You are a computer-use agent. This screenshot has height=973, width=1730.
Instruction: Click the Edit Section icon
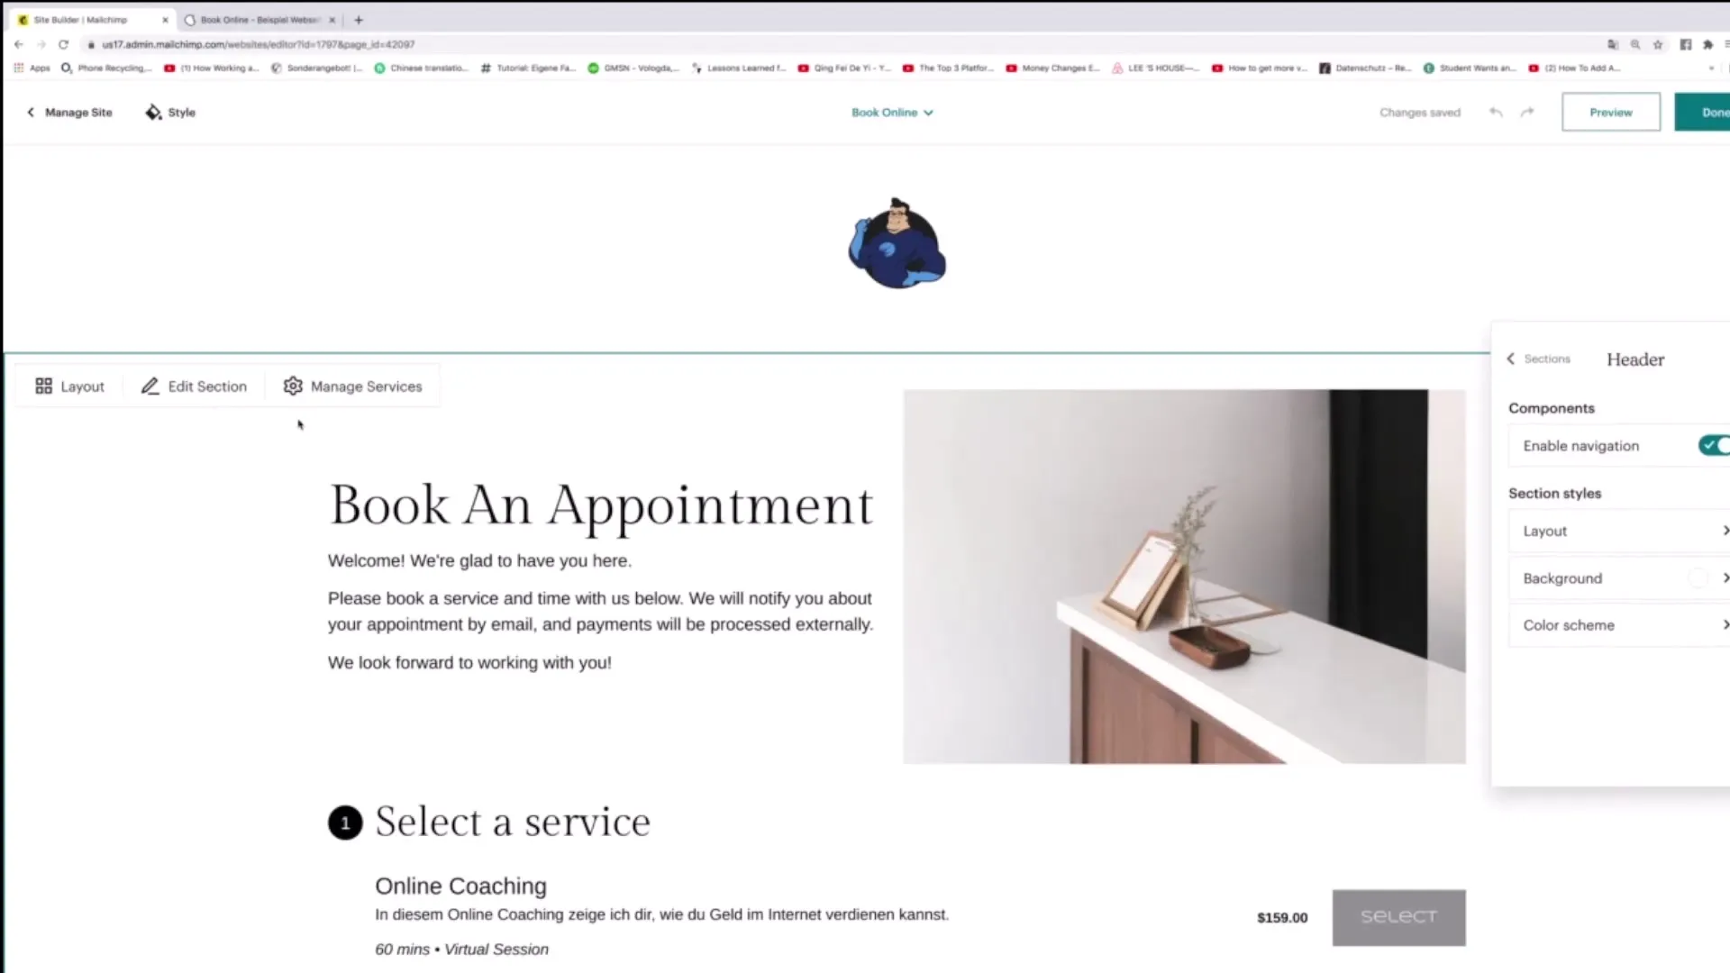pyautogui.click(x=150, y=386)
